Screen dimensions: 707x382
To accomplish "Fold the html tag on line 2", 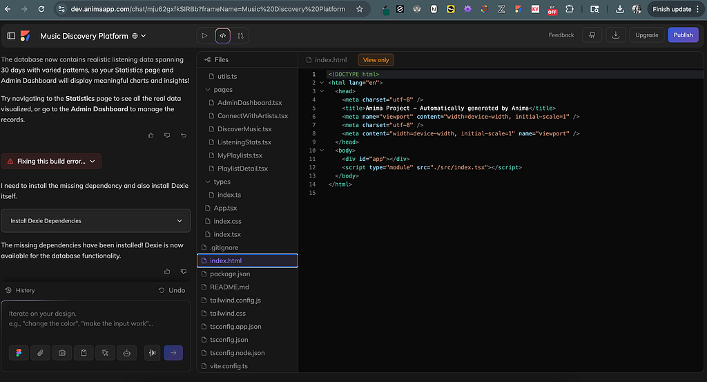I will (x=322, y=83).
